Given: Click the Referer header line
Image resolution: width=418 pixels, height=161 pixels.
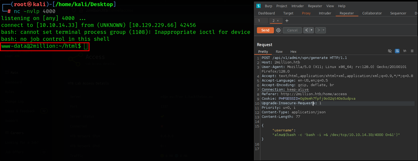Looking at the screenshot, I should (x=304, y=94).
